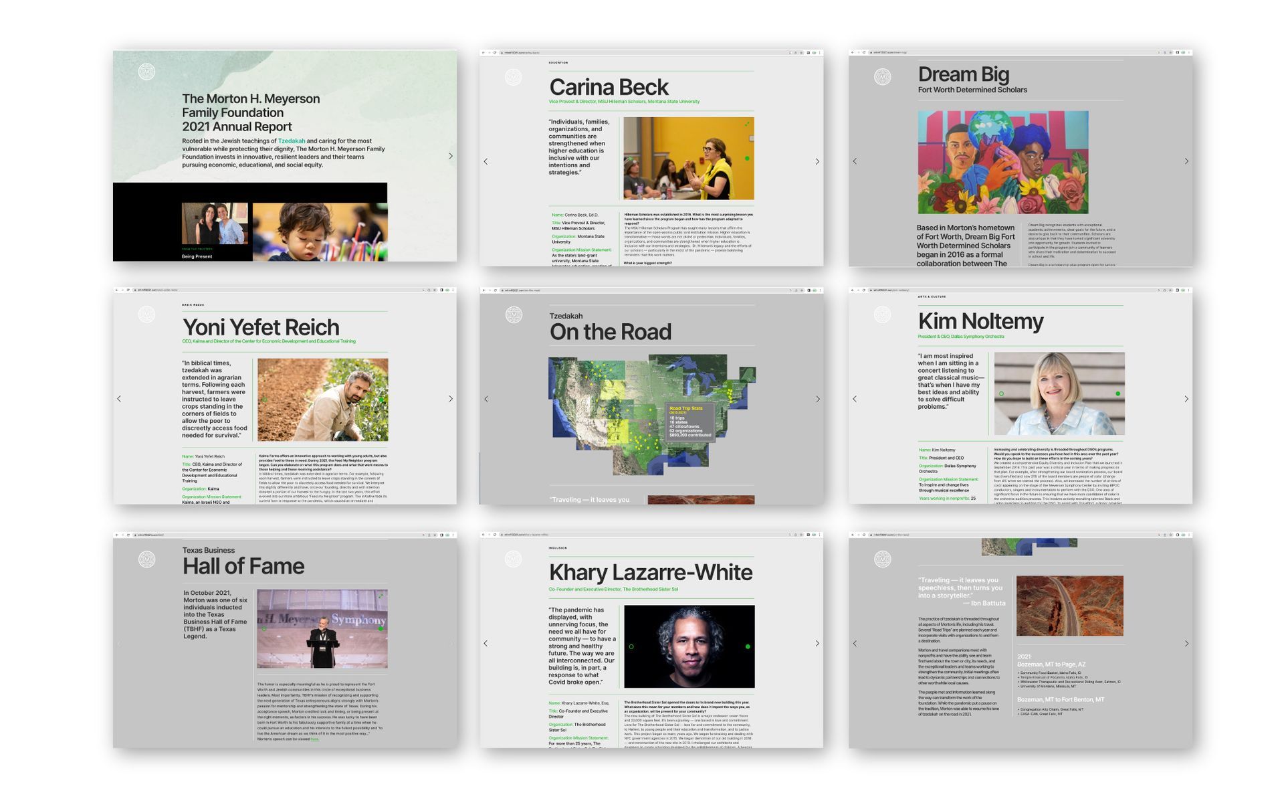The image size is (1284, 809).
Task: Go to previous page from the On the Road map
Action: [x=486, y=399]
